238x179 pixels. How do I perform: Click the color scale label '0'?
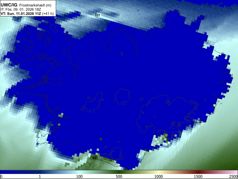1,176
